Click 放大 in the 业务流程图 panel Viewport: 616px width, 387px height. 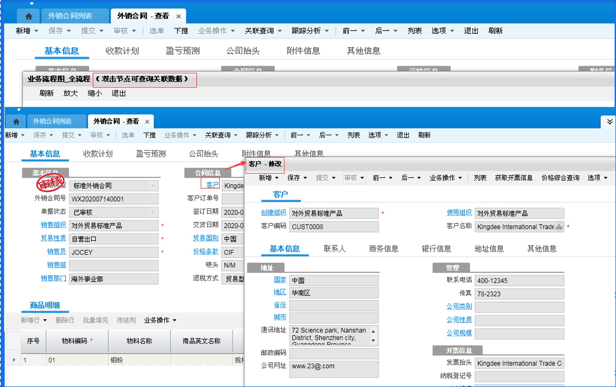pos(70,93)
